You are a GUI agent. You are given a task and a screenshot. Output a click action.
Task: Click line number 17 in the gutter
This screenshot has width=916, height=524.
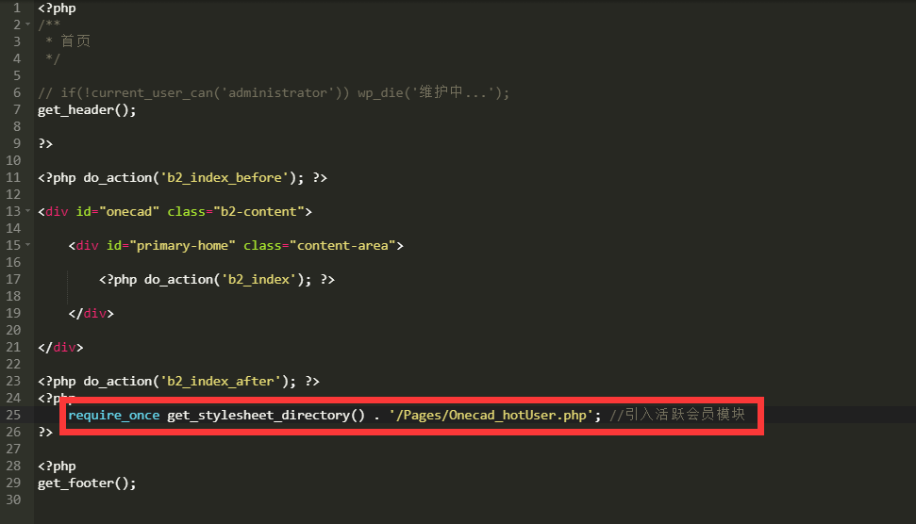pyautogui.click(x=13, y=280)
